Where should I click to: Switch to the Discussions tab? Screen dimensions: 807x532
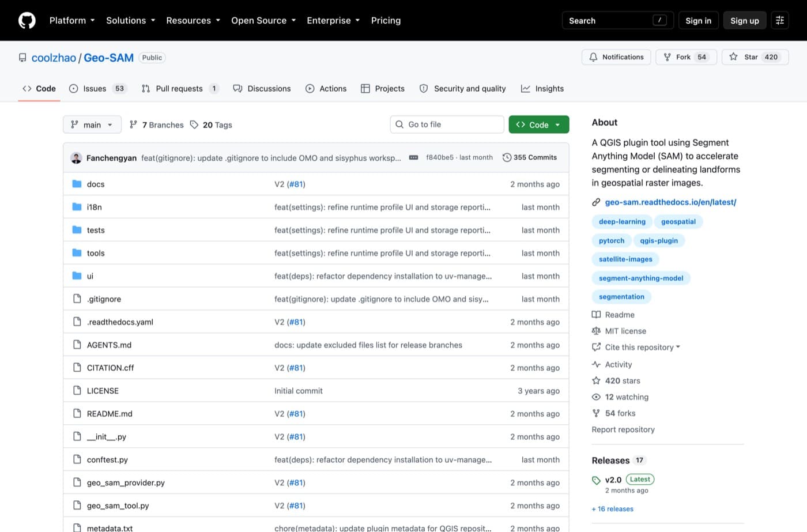coord(262,89)
